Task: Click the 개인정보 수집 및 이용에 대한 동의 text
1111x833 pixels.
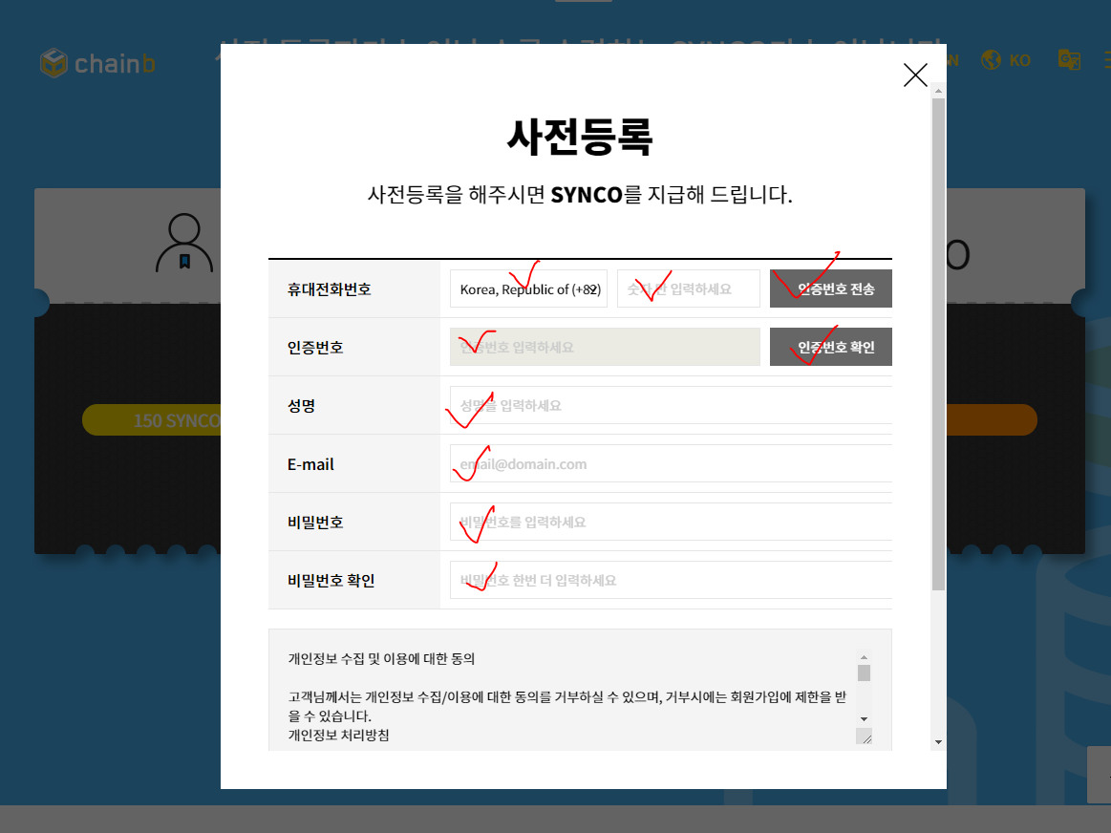Action: point(381,659)
